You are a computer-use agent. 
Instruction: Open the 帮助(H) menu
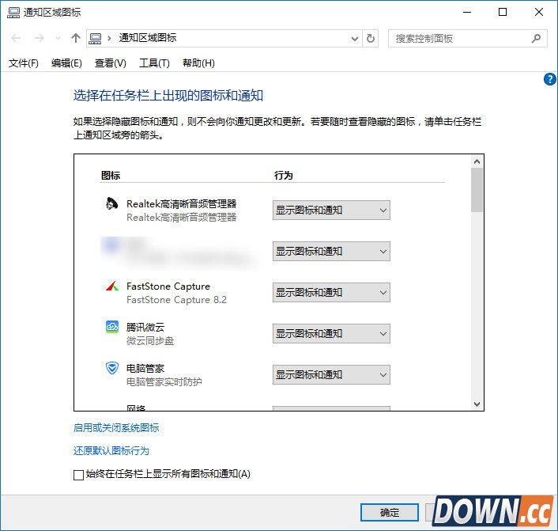(198, 63)
